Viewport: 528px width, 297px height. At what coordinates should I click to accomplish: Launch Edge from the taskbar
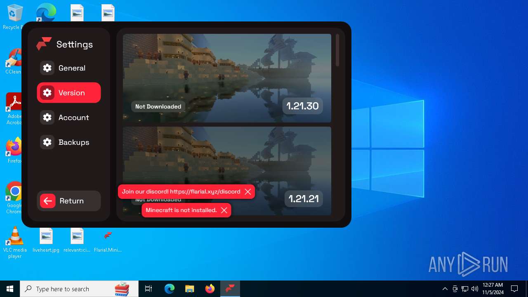(170, 289)
